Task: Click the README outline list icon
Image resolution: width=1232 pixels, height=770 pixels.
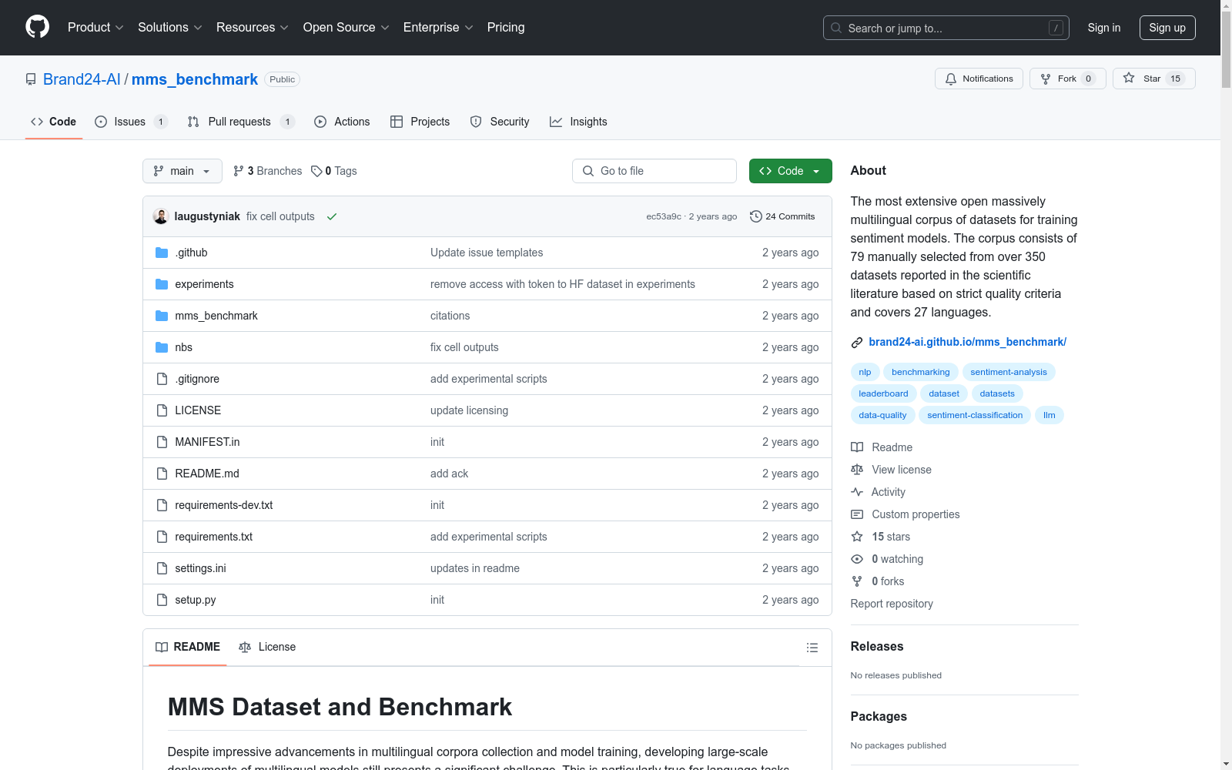Action: (x=812, y=648)
